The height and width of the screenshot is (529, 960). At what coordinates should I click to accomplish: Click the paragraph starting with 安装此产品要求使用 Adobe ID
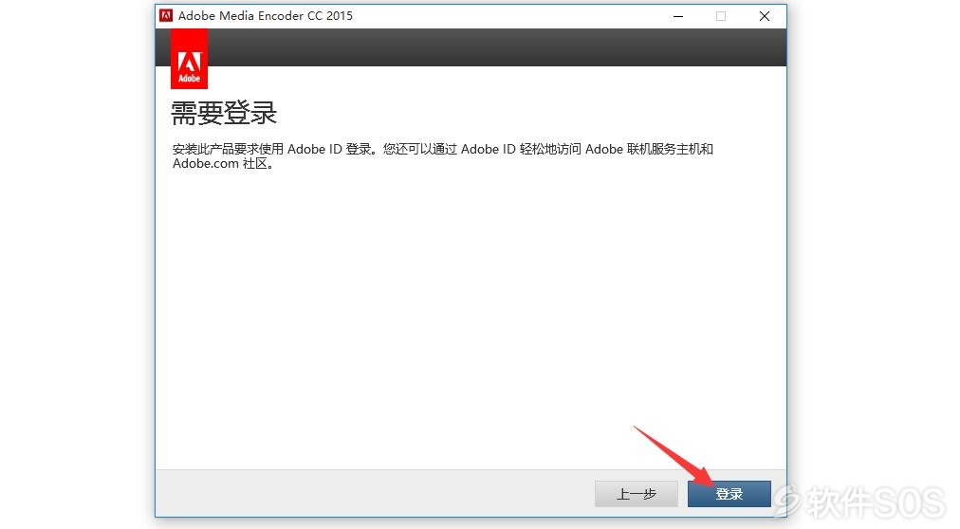[x=443, y=155]
